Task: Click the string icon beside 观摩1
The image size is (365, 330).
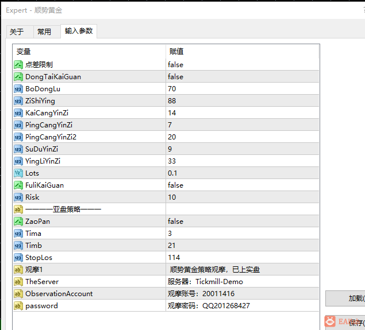Action: [x=18, y=270]
